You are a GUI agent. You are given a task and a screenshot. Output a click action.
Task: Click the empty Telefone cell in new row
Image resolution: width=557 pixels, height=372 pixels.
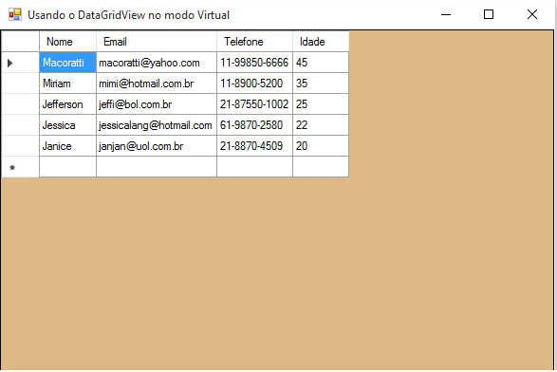tap(254, 167)
